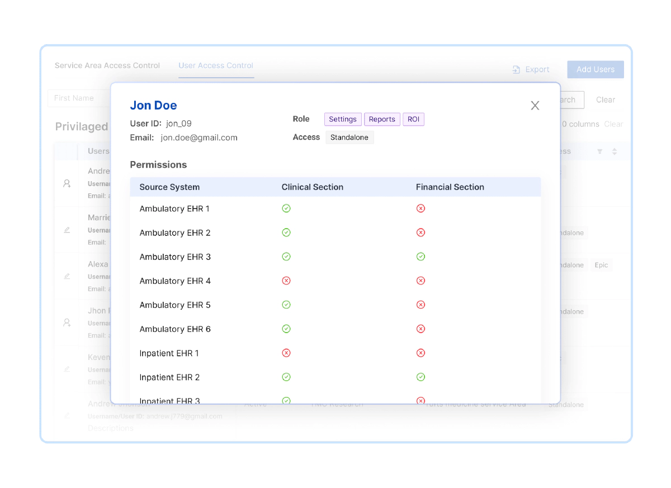Click the Ambulatory EHR 1 row label
The width and height of the screenshot is (671, 488).
174,209
